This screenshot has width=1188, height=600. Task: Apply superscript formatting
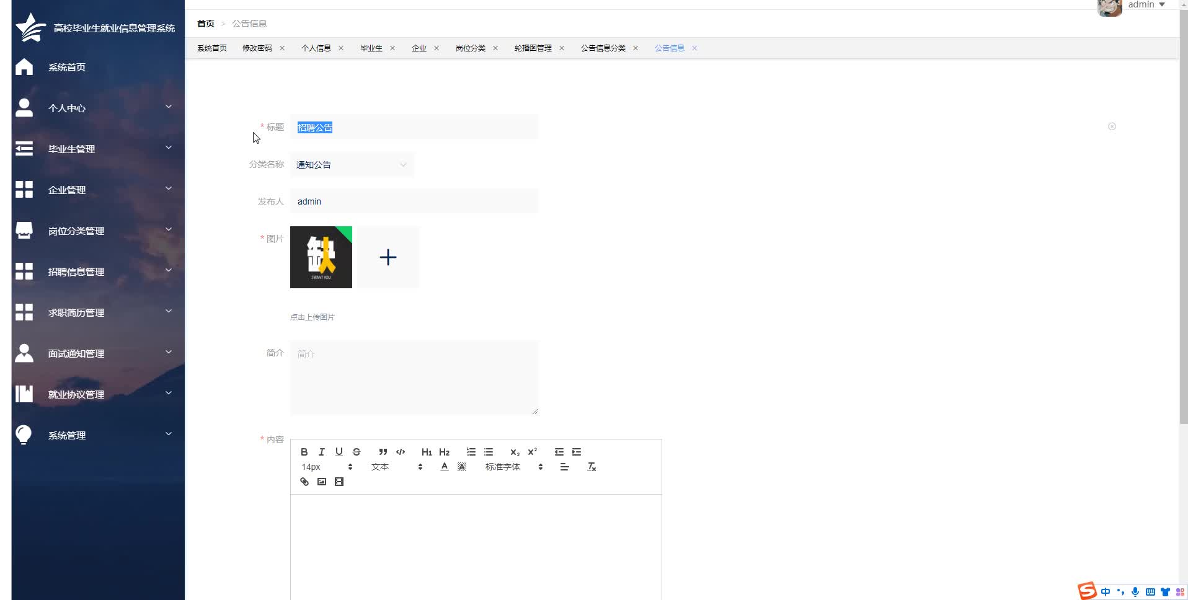click(x=533, y=452)
